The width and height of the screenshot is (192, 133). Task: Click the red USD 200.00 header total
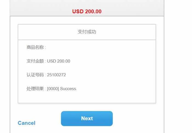87,11
